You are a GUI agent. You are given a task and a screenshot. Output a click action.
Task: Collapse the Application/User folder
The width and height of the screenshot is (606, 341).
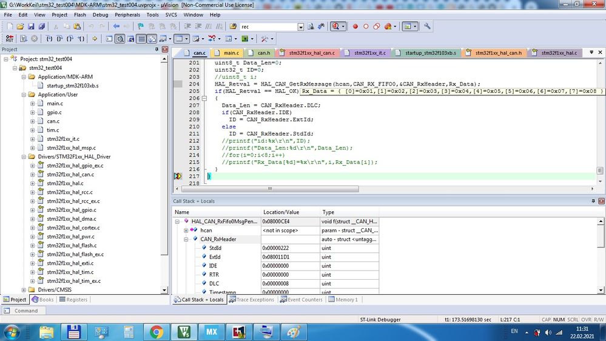point(24,95)
